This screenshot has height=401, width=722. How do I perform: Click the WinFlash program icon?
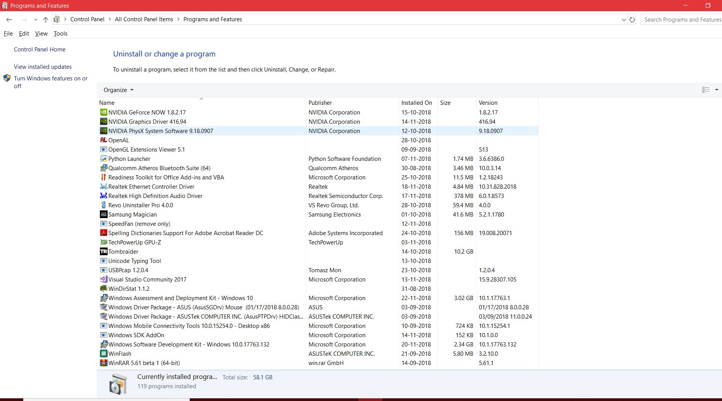point(103,354)
